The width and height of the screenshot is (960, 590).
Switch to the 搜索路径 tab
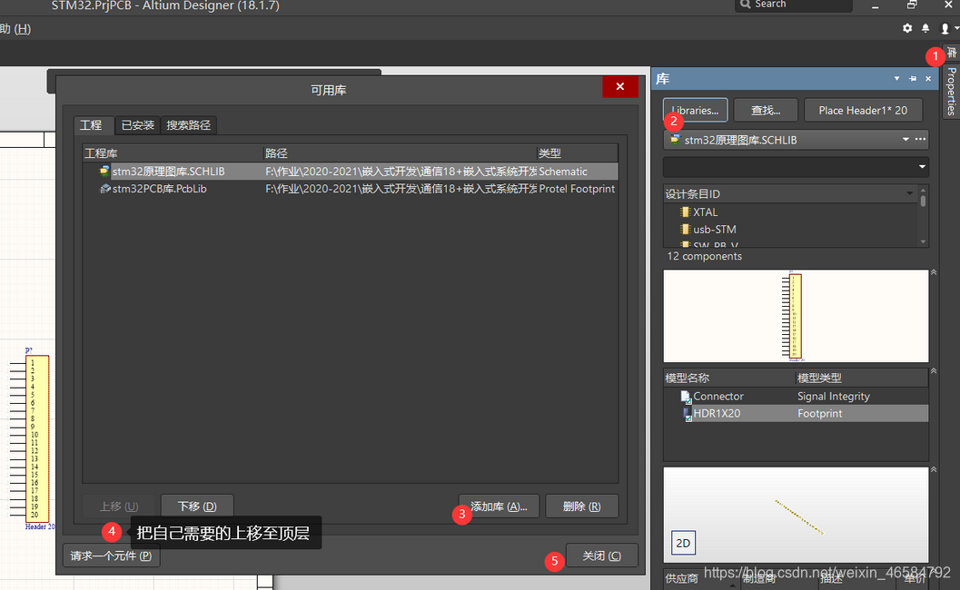(189, 125)
